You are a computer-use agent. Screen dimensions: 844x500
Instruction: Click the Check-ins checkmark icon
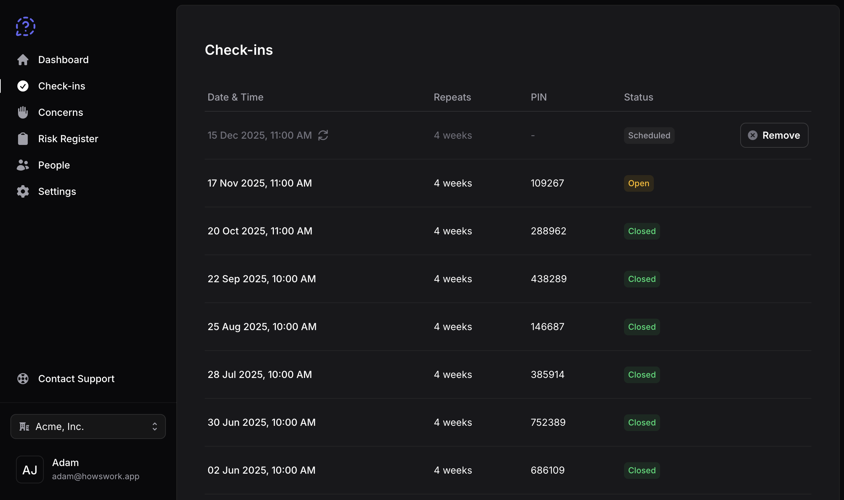pyautogui.click(x=23, y=86)
